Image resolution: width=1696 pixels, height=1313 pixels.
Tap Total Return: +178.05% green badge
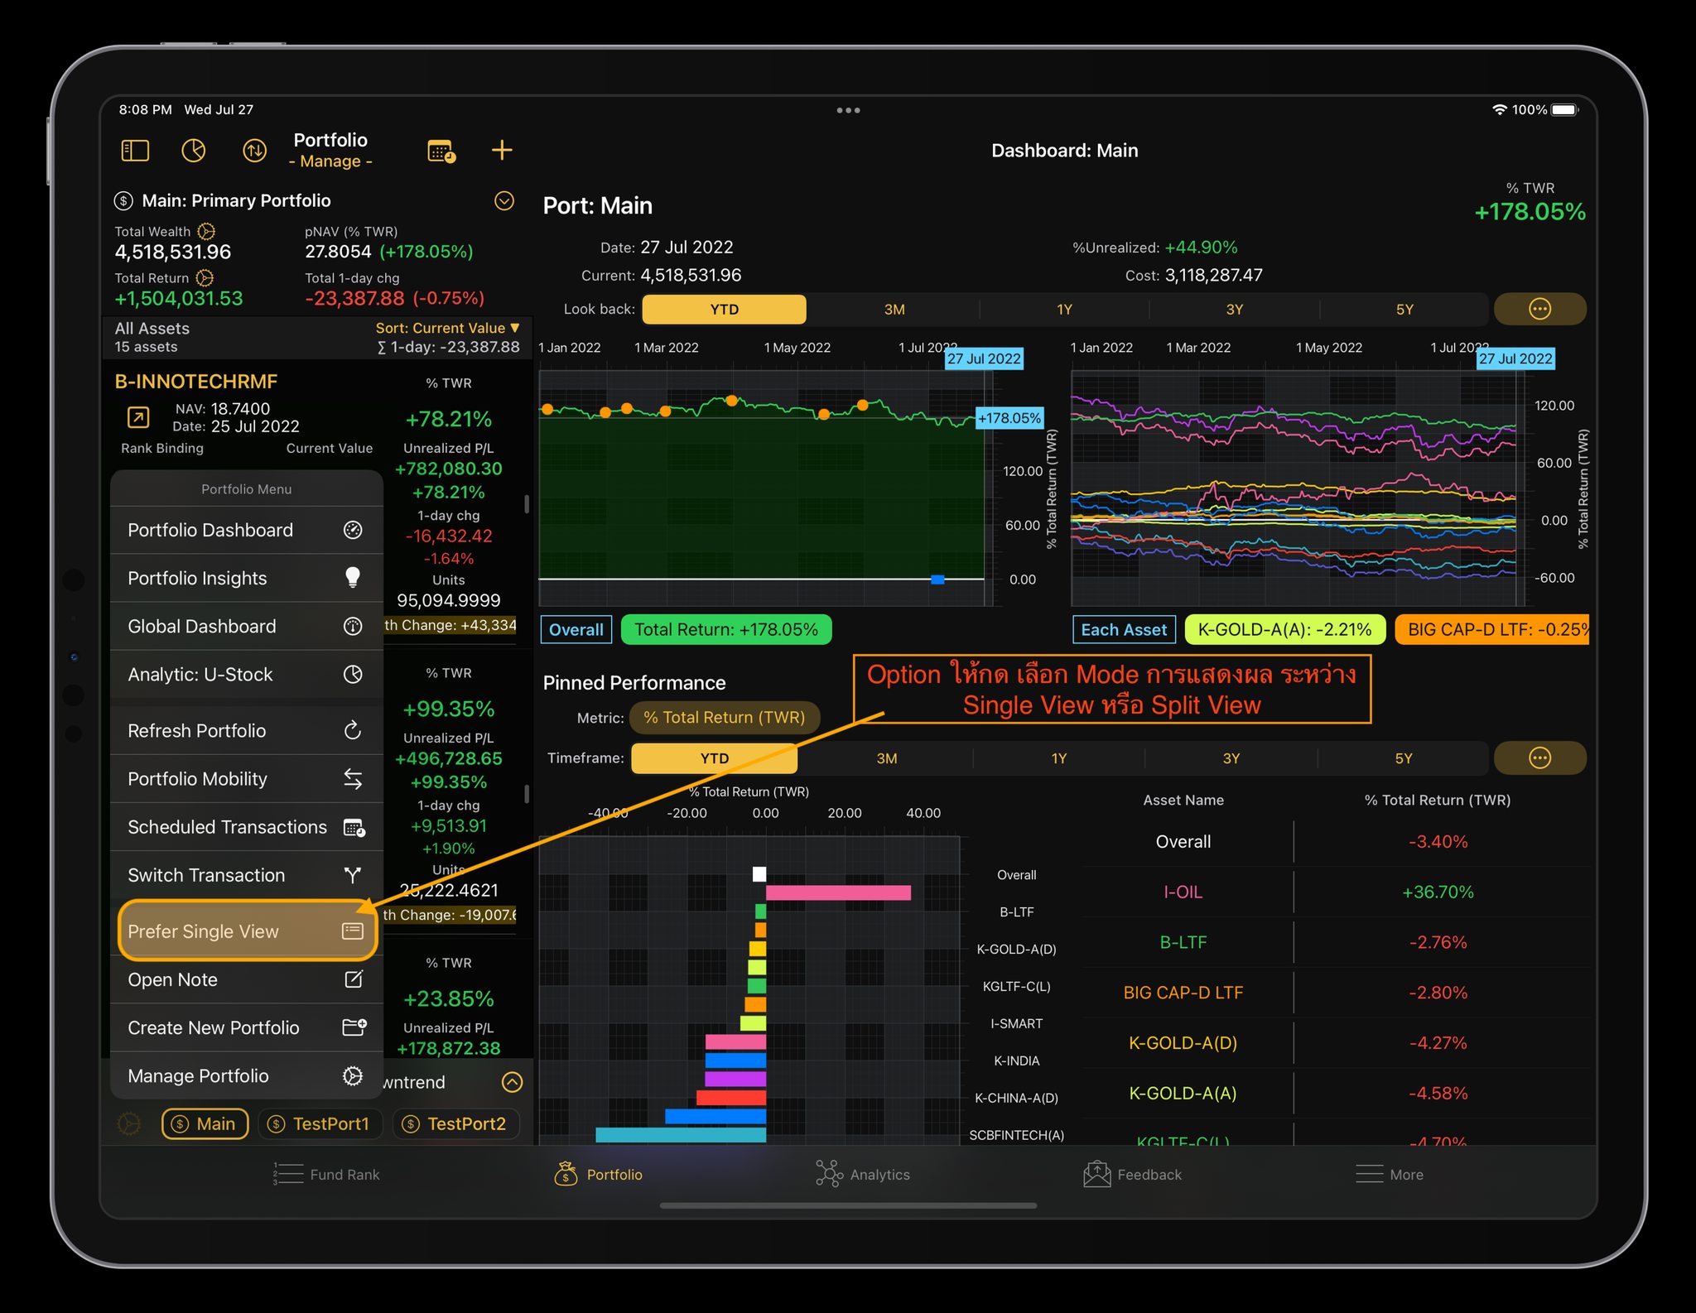click(x=726, y=629)
